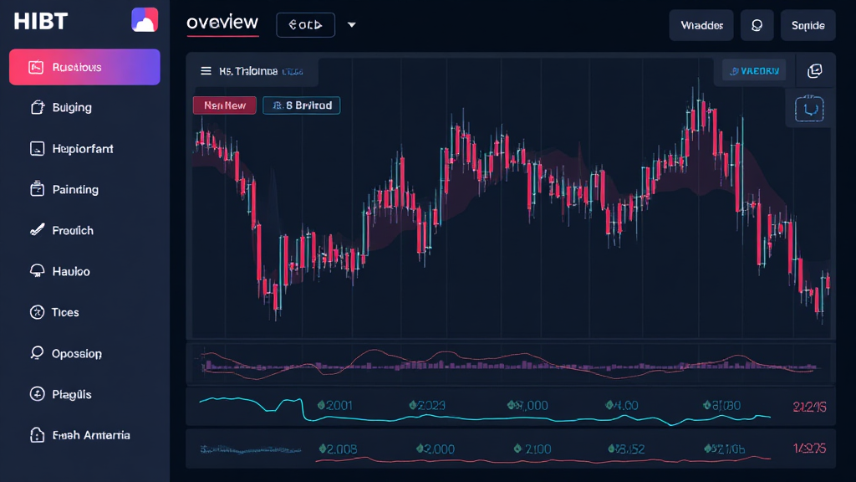
Task: Toggle the 8 Brifrad indicator tag
Action: tap(302, 105)
